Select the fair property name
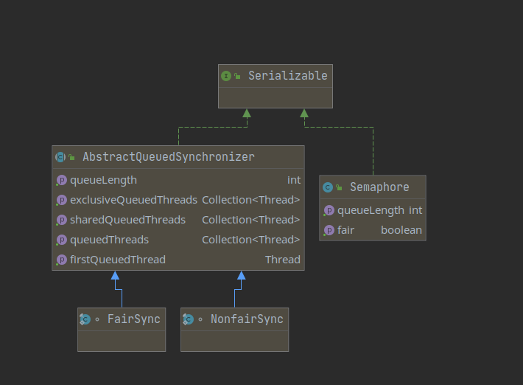523x385 pixels. click(345, 230)
